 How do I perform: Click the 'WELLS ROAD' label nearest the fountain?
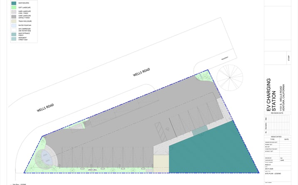point(45,108)
